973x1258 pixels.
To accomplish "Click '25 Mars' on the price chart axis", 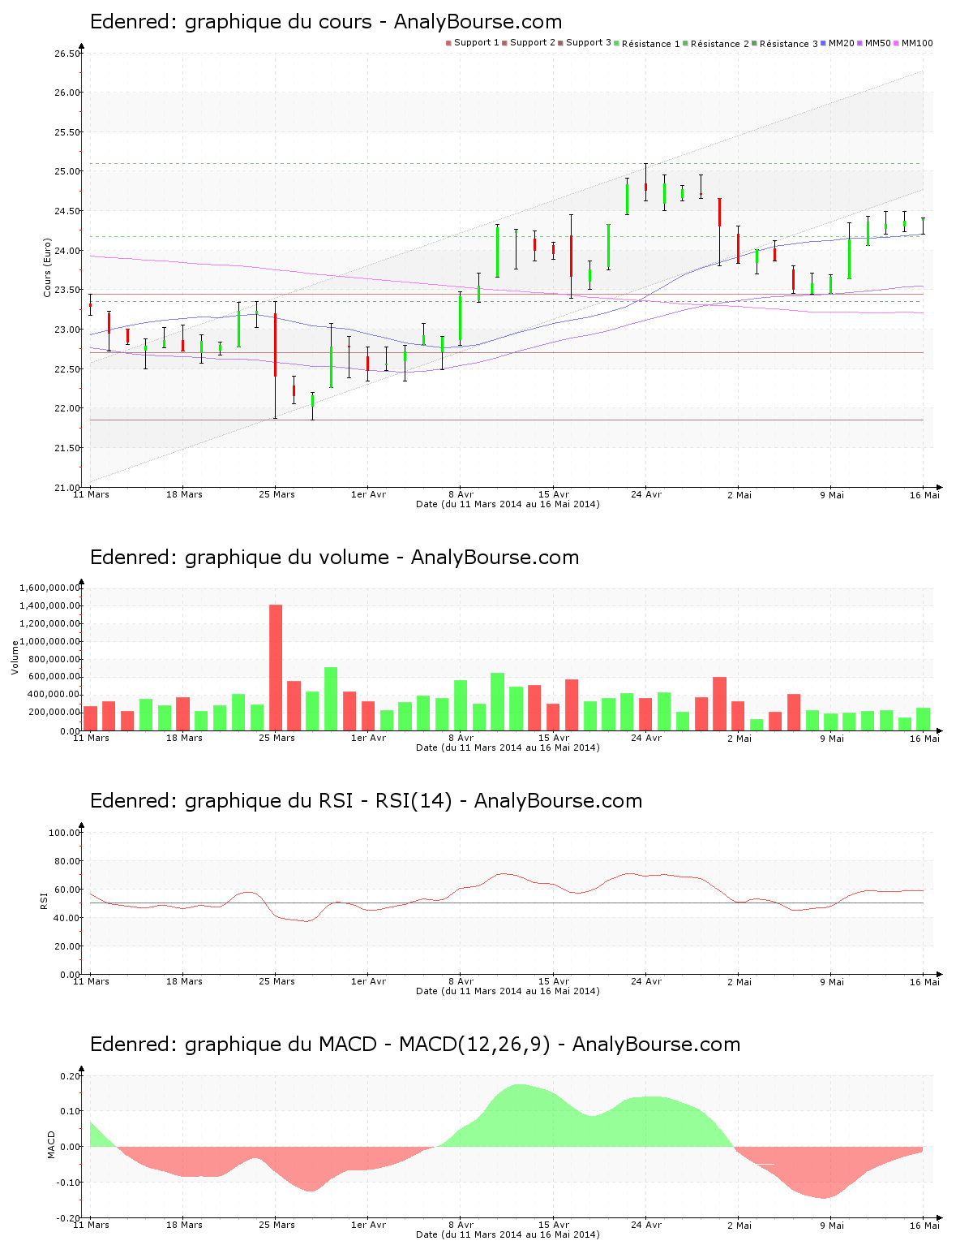I will tap(276, 494).
